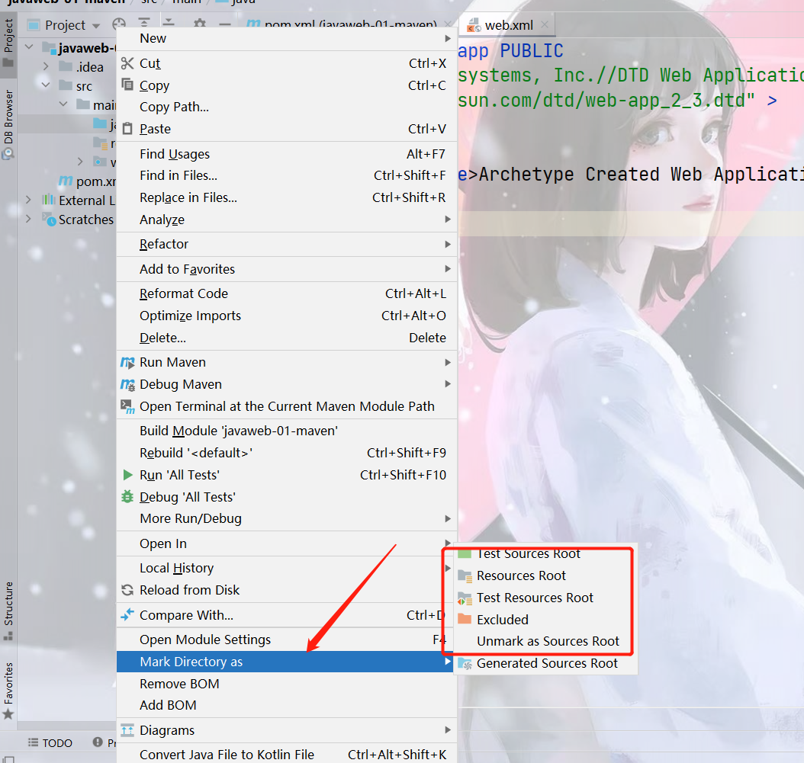This screenshot has height=763, width=804.
Task: Open Add to Favorites submenu
Action: pos(286,269)
